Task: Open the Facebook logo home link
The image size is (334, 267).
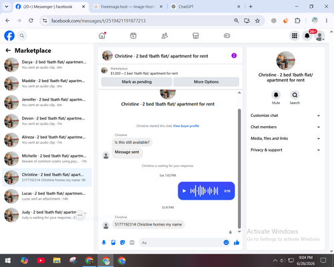Action: pyautogui.click(x=9, y=35)
